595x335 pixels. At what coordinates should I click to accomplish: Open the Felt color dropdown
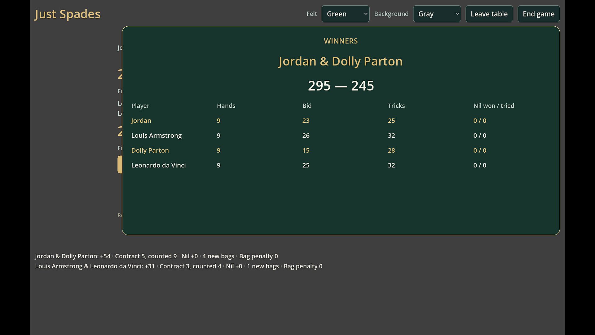tap(345, 14)
